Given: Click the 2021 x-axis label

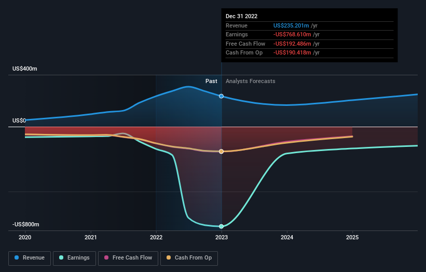Looking at the screenshot, I should click(x=90, y=237).
